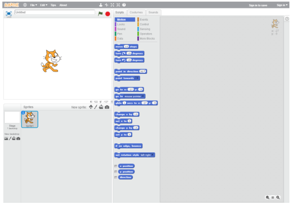Open the Sign in dropdown
Image resolution: width=291 pixels, height=206 pixels.
click(282, 5)
